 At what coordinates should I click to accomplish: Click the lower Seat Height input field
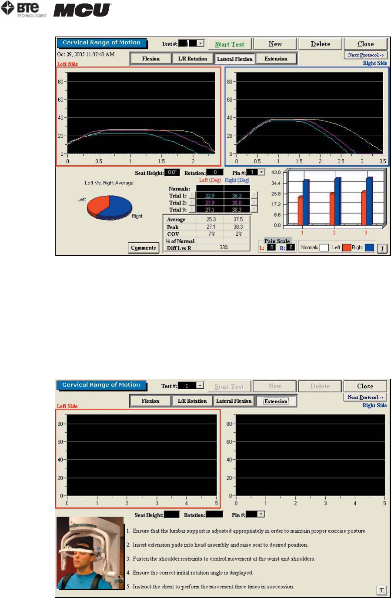coord(172,514)
